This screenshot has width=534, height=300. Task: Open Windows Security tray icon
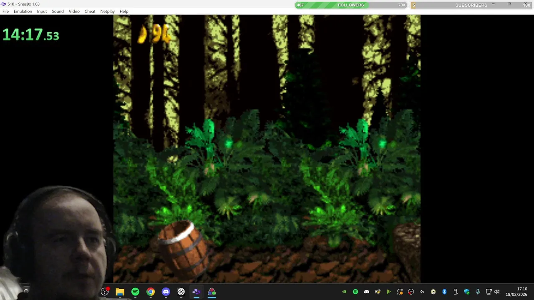466,292
